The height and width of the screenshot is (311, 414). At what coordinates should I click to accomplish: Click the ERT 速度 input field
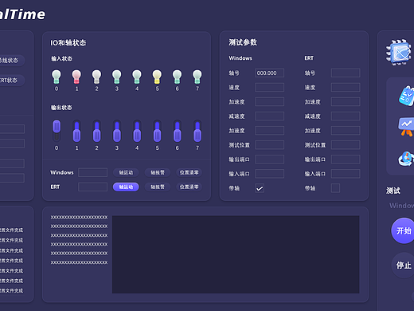tap(346, 87)
